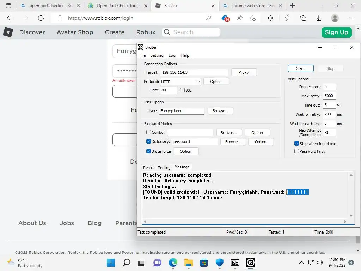Toggle the SSL checkbox
This screenshot has width=361, height=271.
[182, 90]
